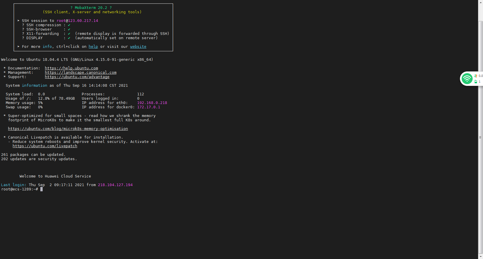Screen dimensions: 483x259
Task: Click the network speed arrows icon in widget
Action: coord(476,76)
